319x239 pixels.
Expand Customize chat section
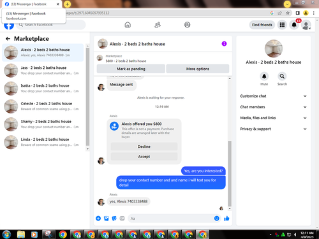(x=274, y=96)
